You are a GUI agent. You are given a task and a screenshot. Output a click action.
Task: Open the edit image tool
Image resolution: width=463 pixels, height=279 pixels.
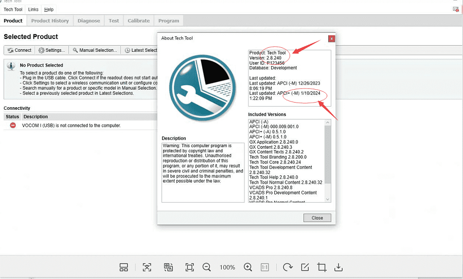click(305, 267)
